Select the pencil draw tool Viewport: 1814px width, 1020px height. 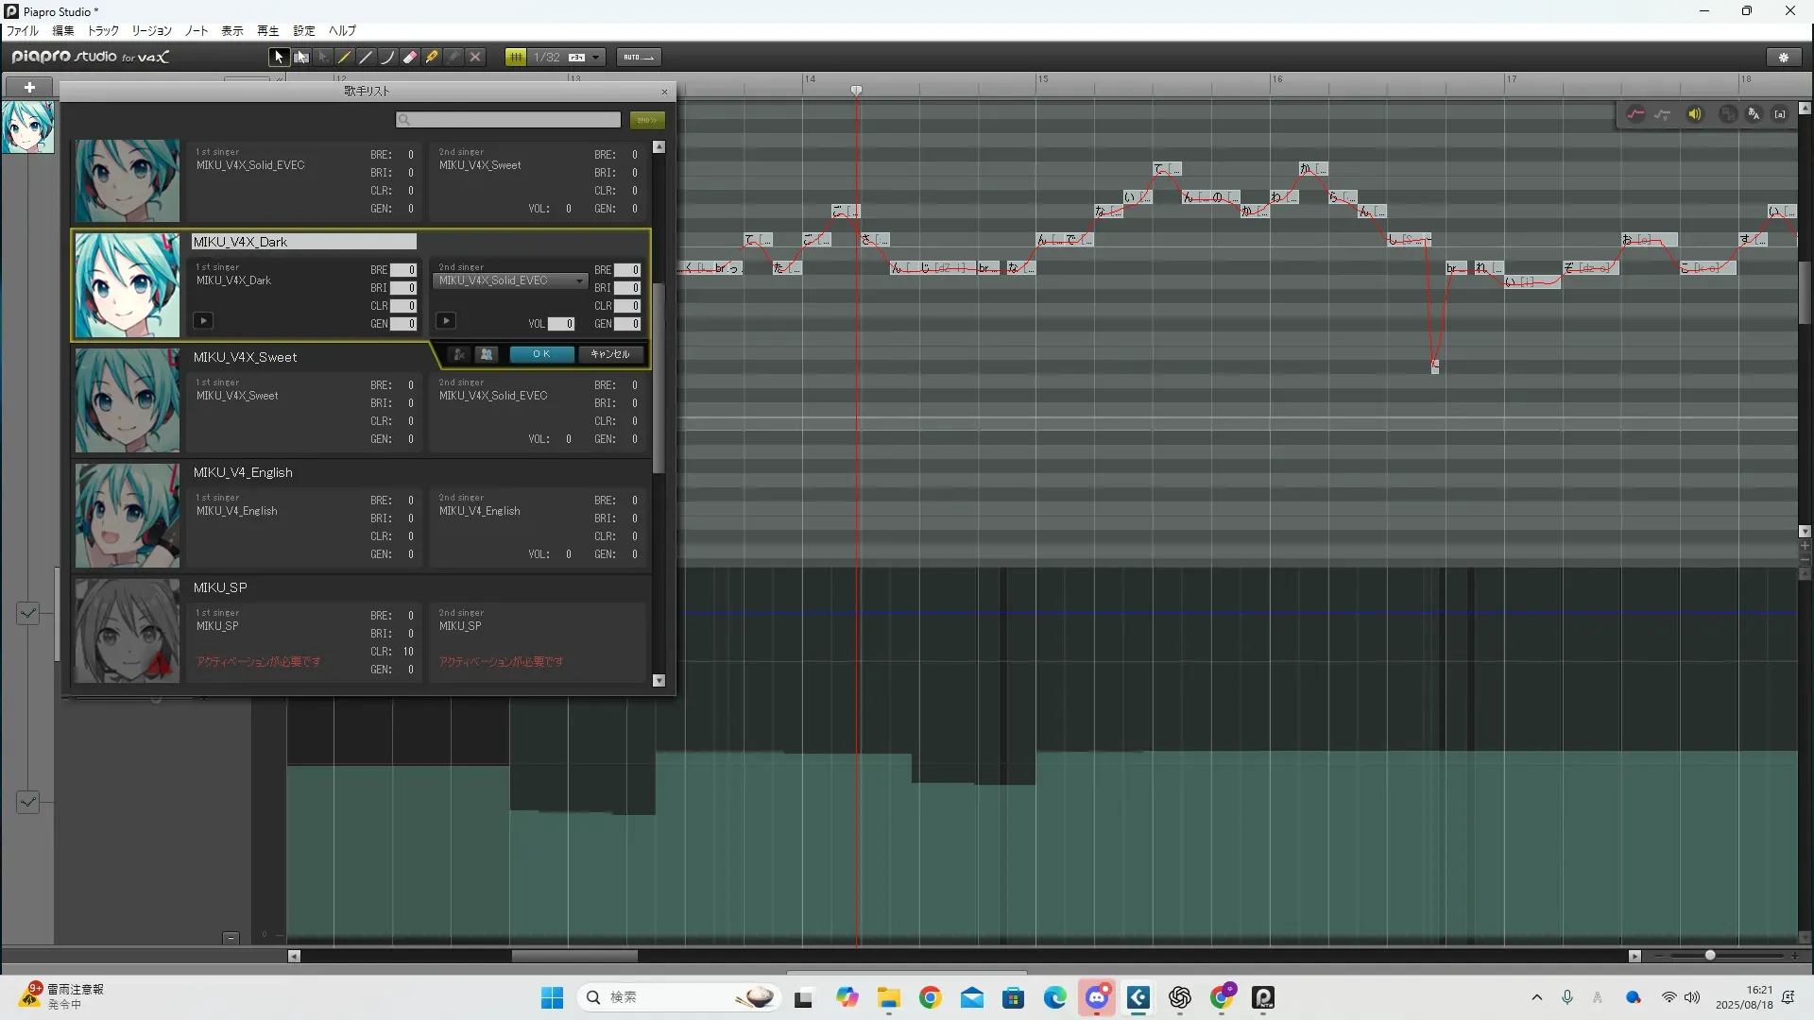pos(345,58)
